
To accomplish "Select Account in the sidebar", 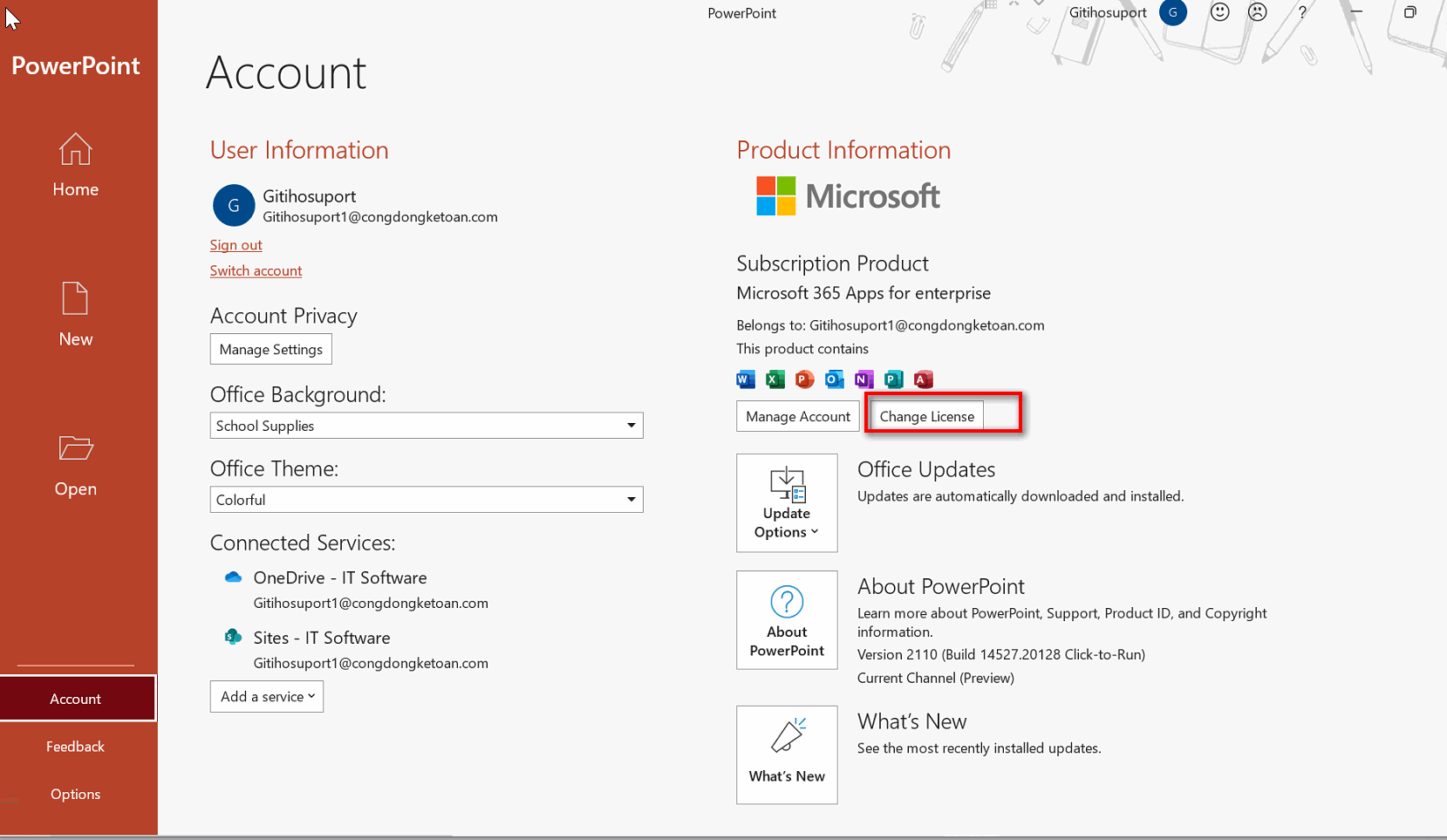I will tap(78, 699).
